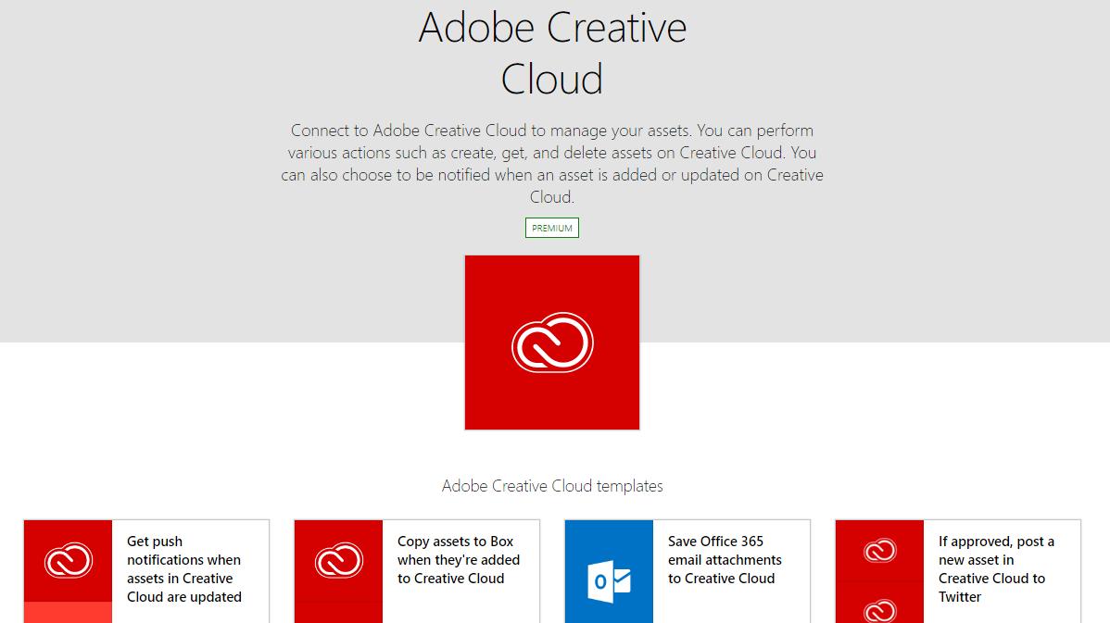The image size is (1110, 623).
Task: Open the 'Get push notifications' template Creative Cloud icon
Action: [68, 561]
